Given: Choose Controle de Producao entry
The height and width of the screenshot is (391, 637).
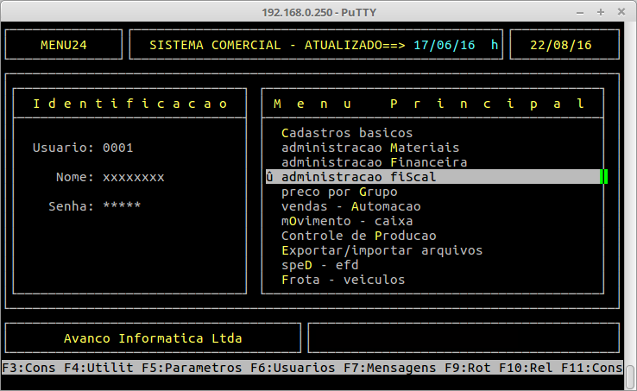Looking at the screenshot, I should [x=359, y=236].
